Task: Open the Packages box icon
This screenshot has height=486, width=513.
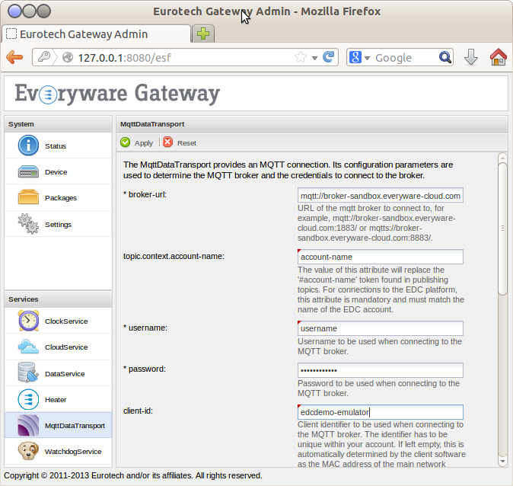Action: [x=28, y=197]
